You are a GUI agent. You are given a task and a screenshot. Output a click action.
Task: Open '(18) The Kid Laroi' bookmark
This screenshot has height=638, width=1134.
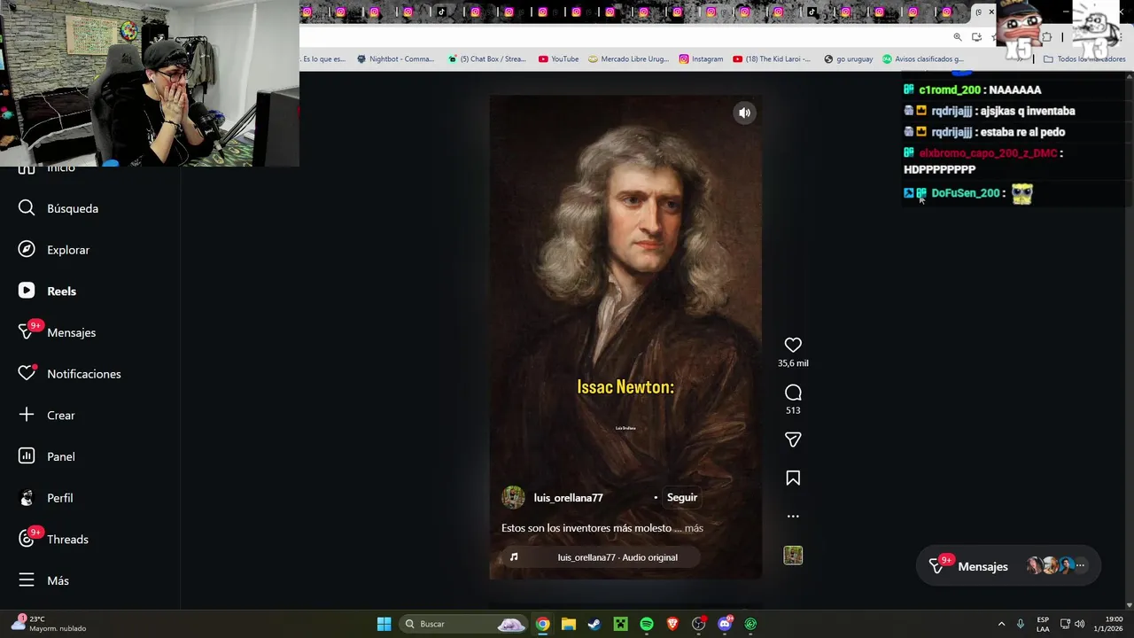(771, 59)
